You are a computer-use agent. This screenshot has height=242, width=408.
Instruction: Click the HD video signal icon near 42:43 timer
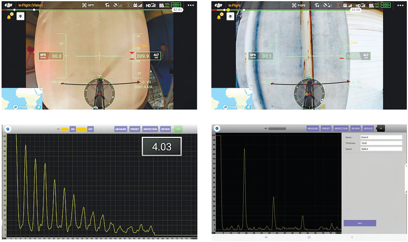coord(150,5)
